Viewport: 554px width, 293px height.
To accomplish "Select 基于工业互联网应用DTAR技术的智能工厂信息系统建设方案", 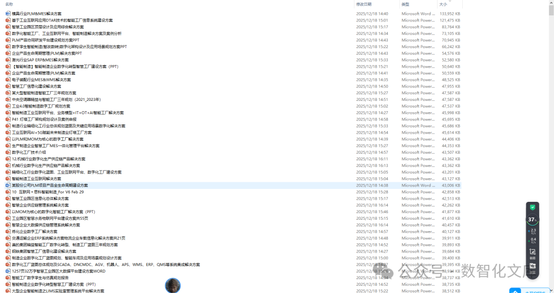I will point(62,20).
